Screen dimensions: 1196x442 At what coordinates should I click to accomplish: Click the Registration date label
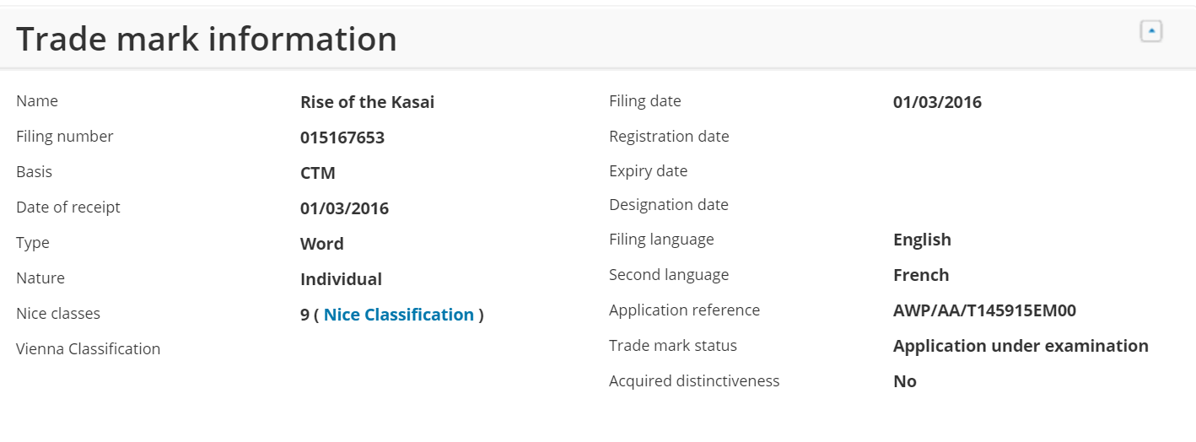669,136
